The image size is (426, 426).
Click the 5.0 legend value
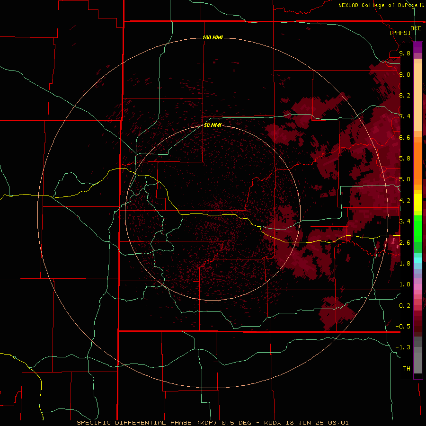click(405, 179)
